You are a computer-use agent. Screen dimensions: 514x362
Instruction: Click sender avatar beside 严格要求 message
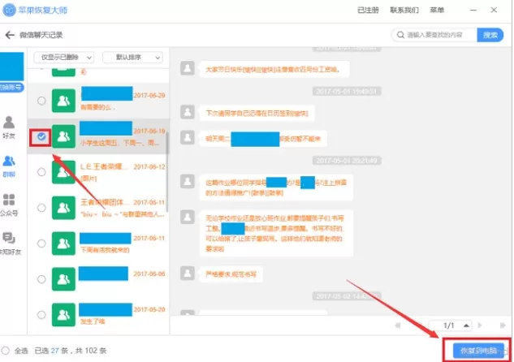point(188,273)
